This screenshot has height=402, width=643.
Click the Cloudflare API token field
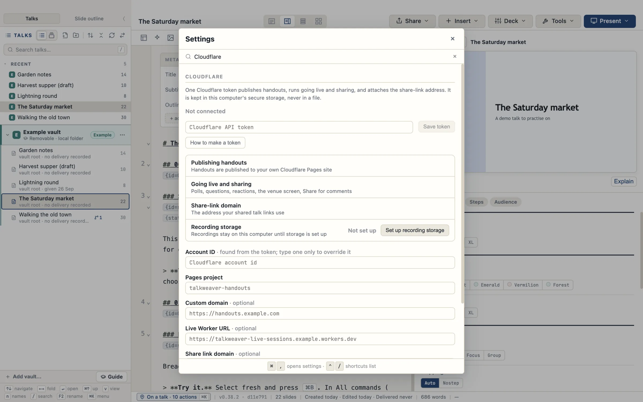coord(299,127)
